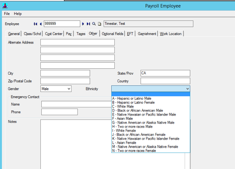Viewport: 235px width, 169px height.
Task: Switch to the Taxes tab
Action: [81, 34]
